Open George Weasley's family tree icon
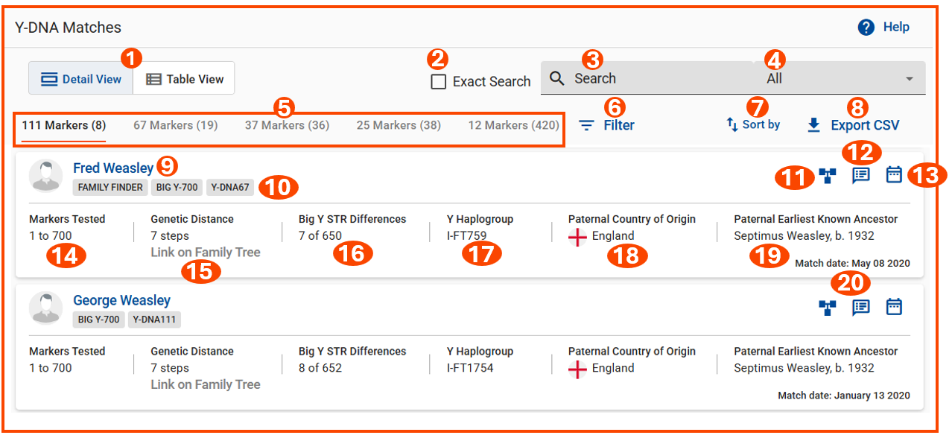952x438 pixels. pyautogui.click(x=828, y=308)
